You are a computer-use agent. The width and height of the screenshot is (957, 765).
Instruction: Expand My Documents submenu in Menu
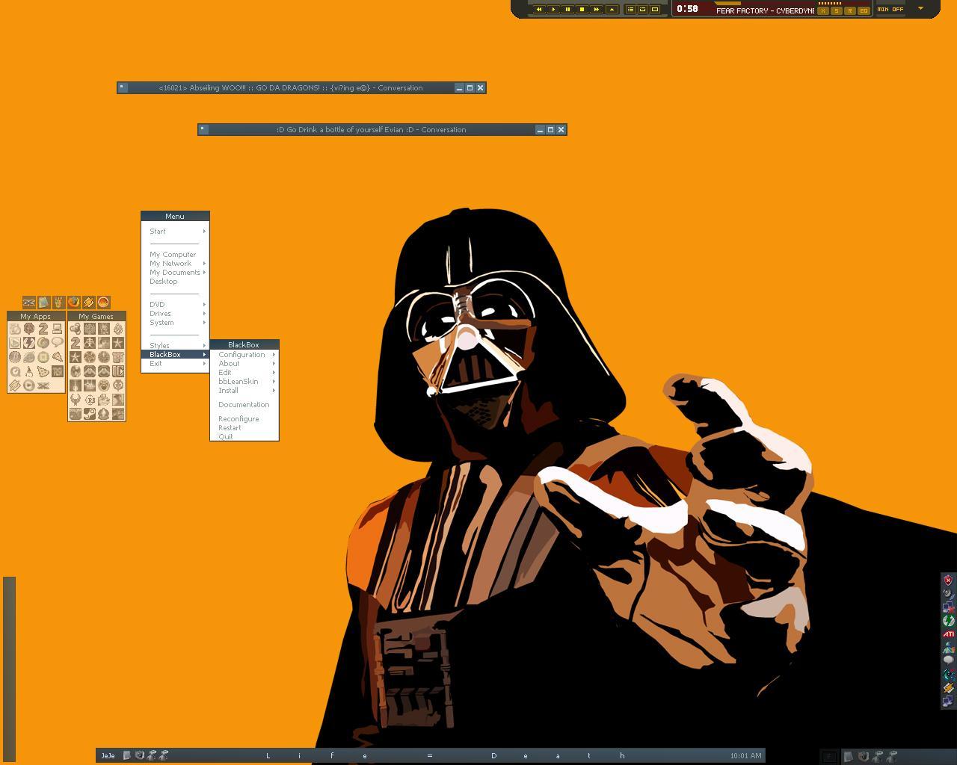175,273
